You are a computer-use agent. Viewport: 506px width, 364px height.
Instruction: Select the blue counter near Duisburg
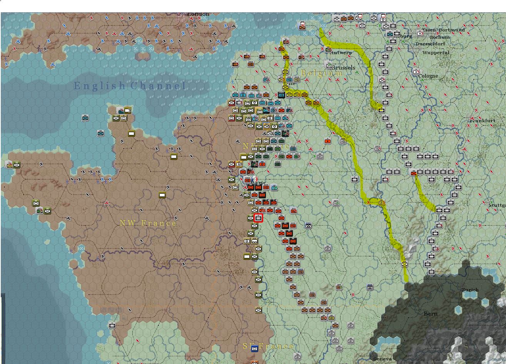[389, 34]
